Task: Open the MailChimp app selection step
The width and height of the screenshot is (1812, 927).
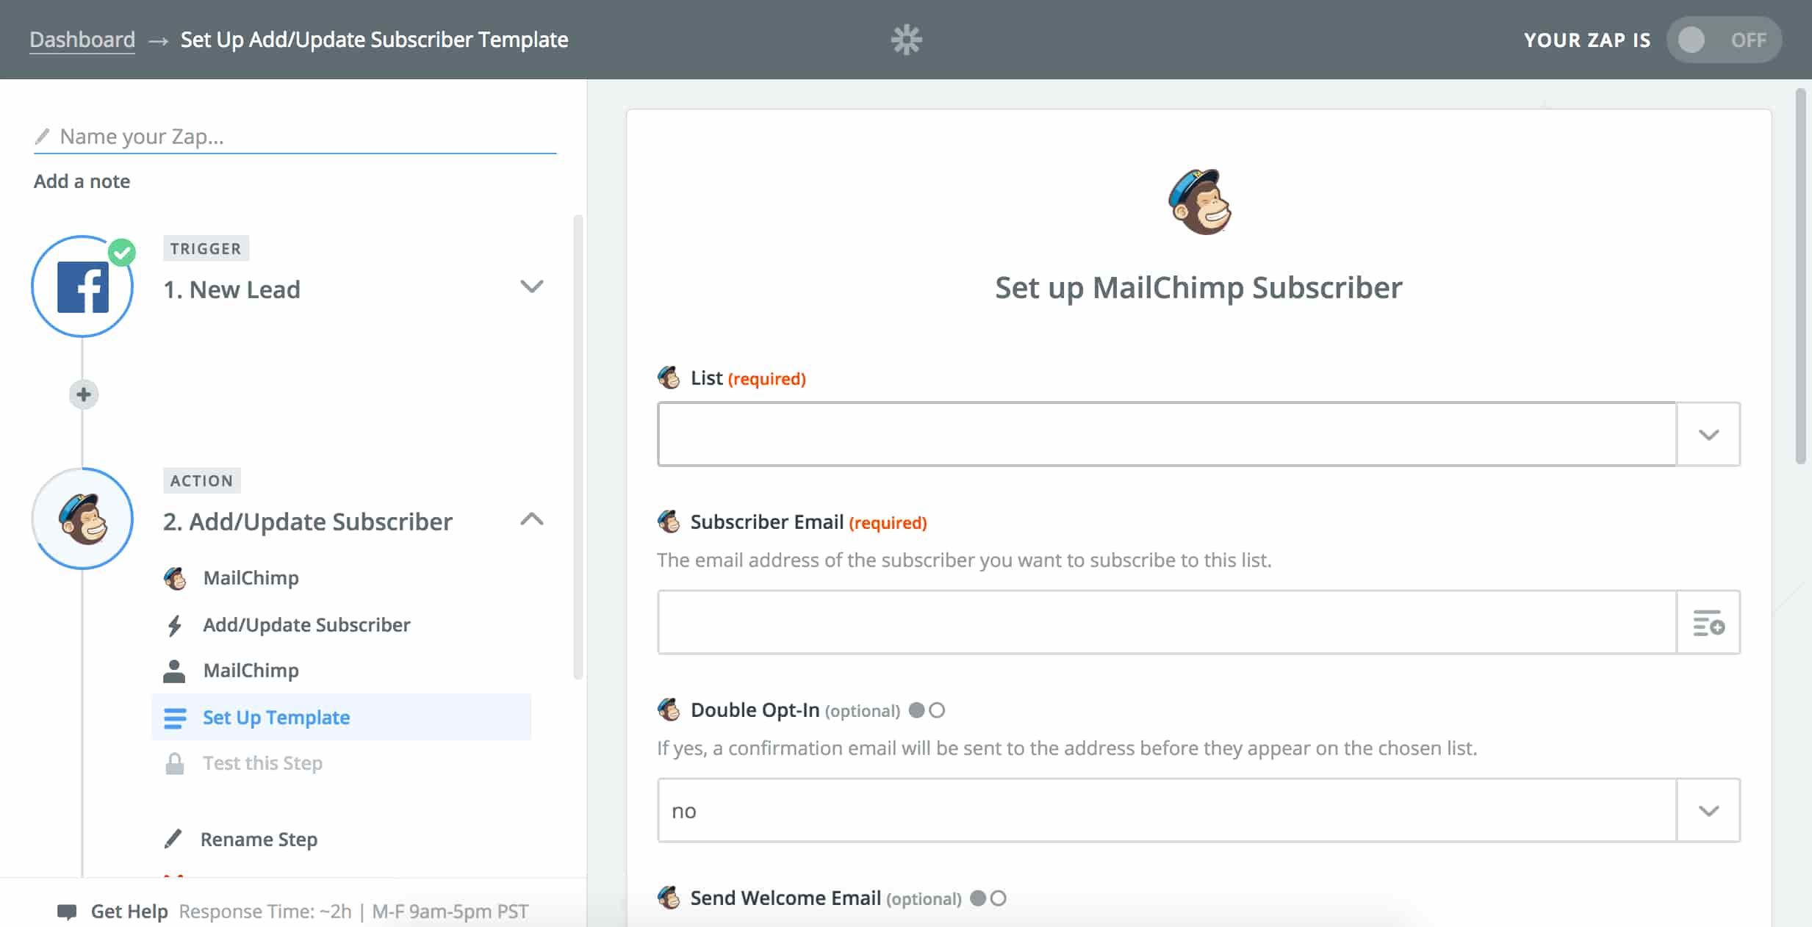Action: tap(251, 578)
